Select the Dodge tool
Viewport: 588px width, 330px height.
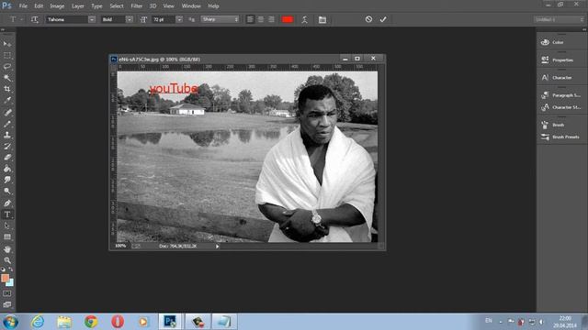pyautogui.click(x=7, y=192)
